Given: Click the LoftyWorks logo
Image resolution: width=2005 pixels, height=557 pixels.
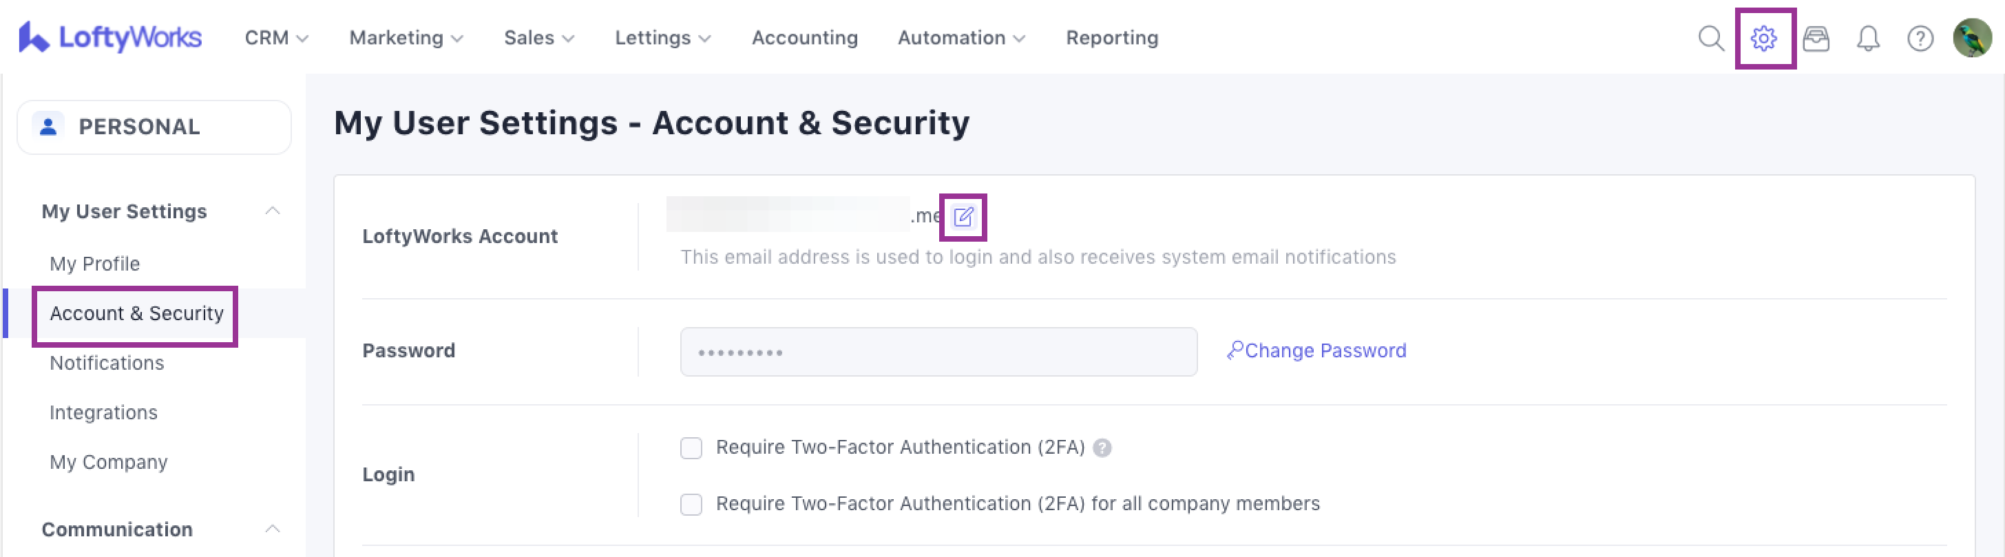Looking at the screenshot, I should [111, 37].
